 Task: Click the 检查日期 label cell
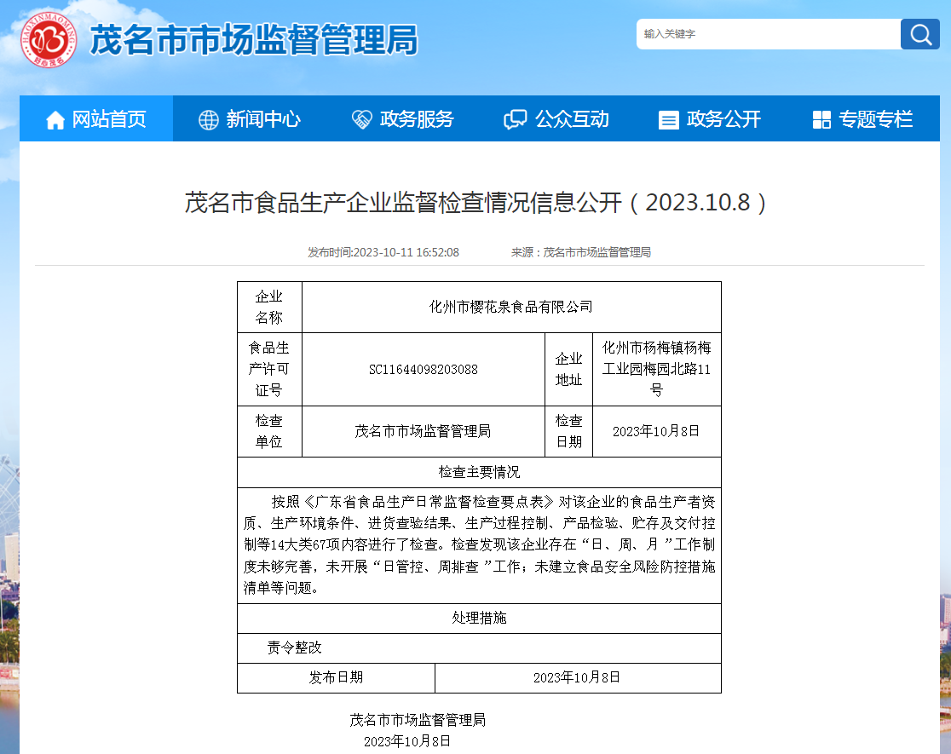569,431
